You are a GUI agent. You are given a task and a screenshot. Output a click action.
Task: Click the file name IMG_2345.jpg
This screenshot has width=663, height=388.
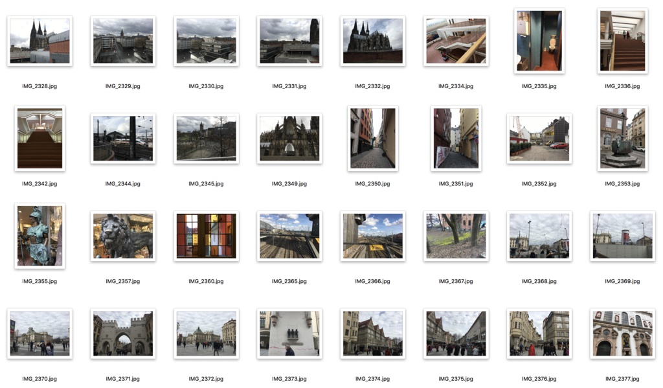pyautogui.click(x=207, y=184)
